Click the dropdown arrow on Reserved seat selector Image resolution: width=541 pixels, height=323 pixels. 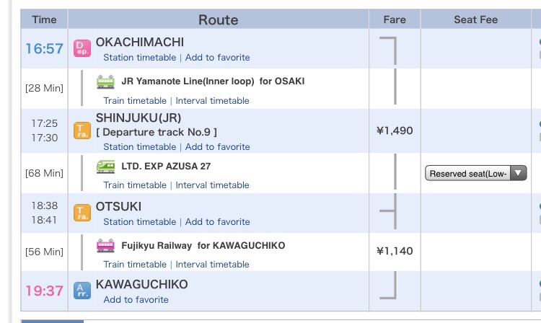(x=518, y=173)
